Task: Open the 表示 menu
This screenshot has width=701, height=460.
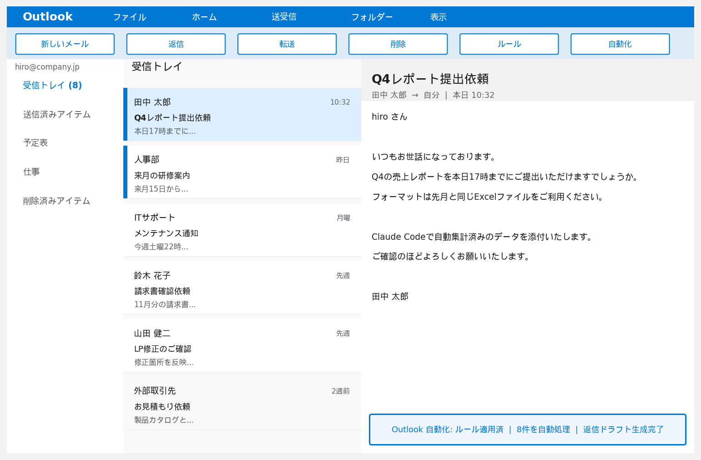Action: [438, 17]
